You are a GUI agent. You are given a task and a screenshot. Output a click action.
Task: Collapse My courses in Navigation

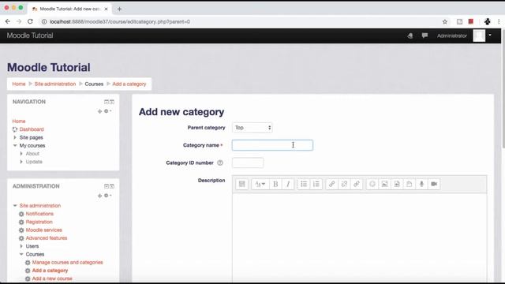click(x=15, y=145)
